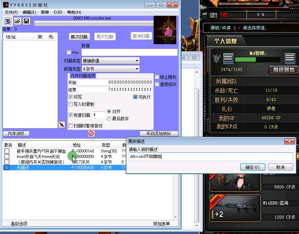Click the 内存浏览 button
This screenshot has width=299, height=234.
tap(16, 133)
